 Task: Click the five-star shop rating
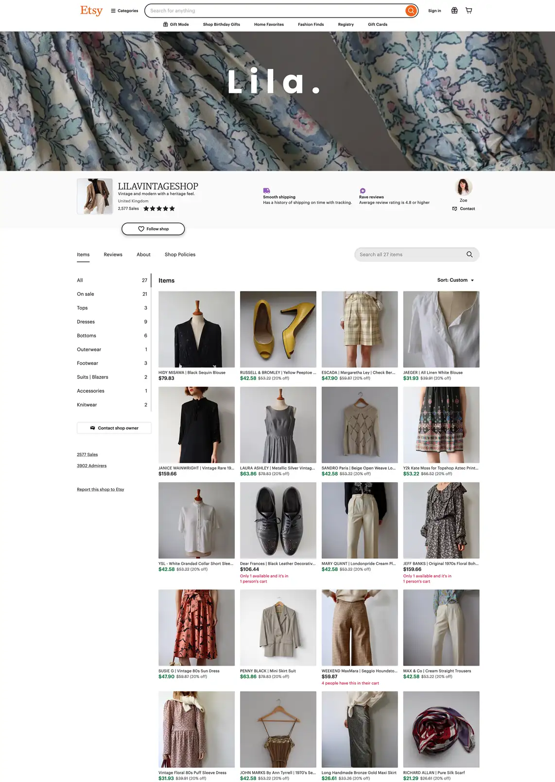[159, 208]
